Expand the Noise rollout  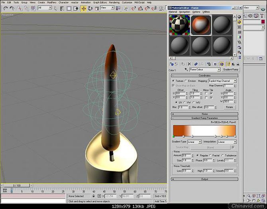tap(204, 114)
